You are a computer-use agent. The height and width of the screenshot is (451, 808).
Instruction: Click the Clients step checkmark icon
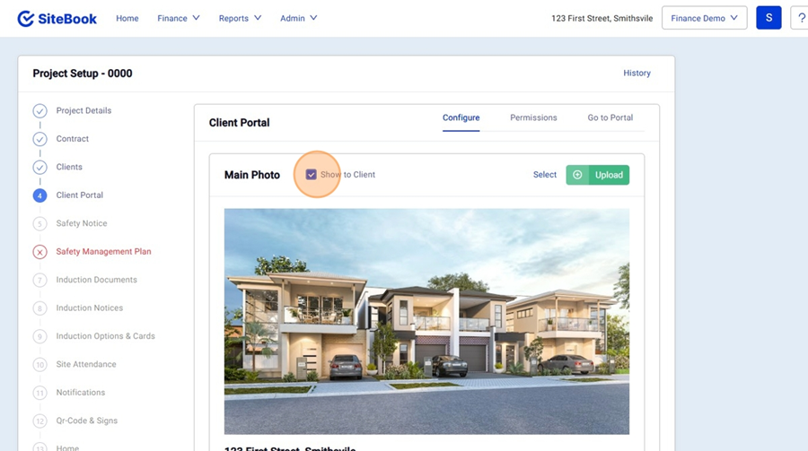point(40,167)
